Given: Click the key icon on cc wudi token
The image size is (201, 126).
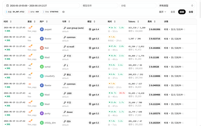Looking at the screenshot, I should coord(65,47).
